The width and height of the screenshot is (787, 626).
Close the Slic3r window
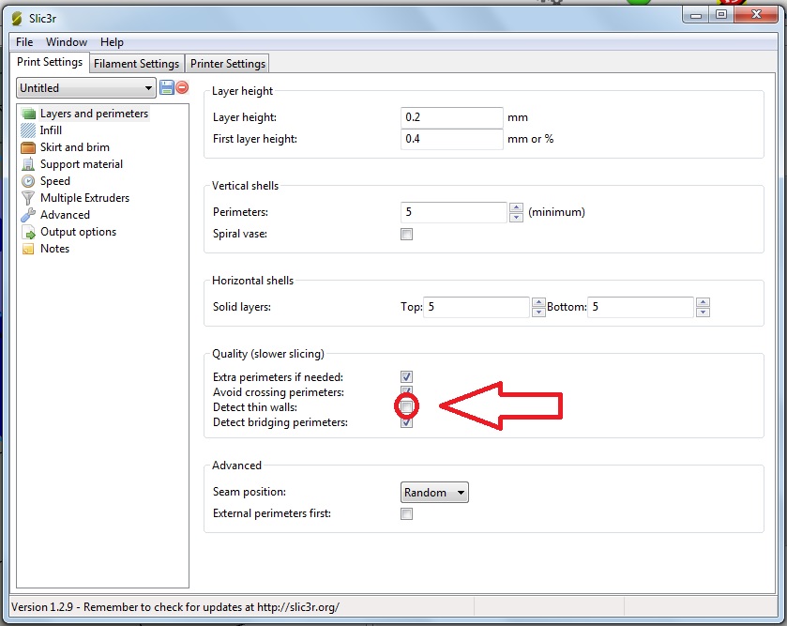pos(756,15)
